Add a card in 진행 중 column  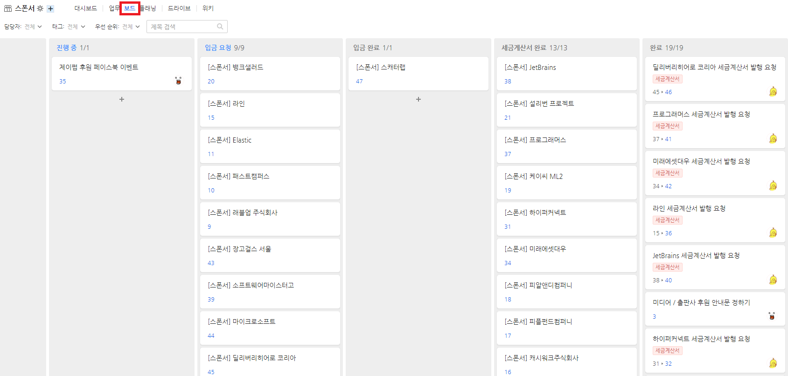click(122, 99)
